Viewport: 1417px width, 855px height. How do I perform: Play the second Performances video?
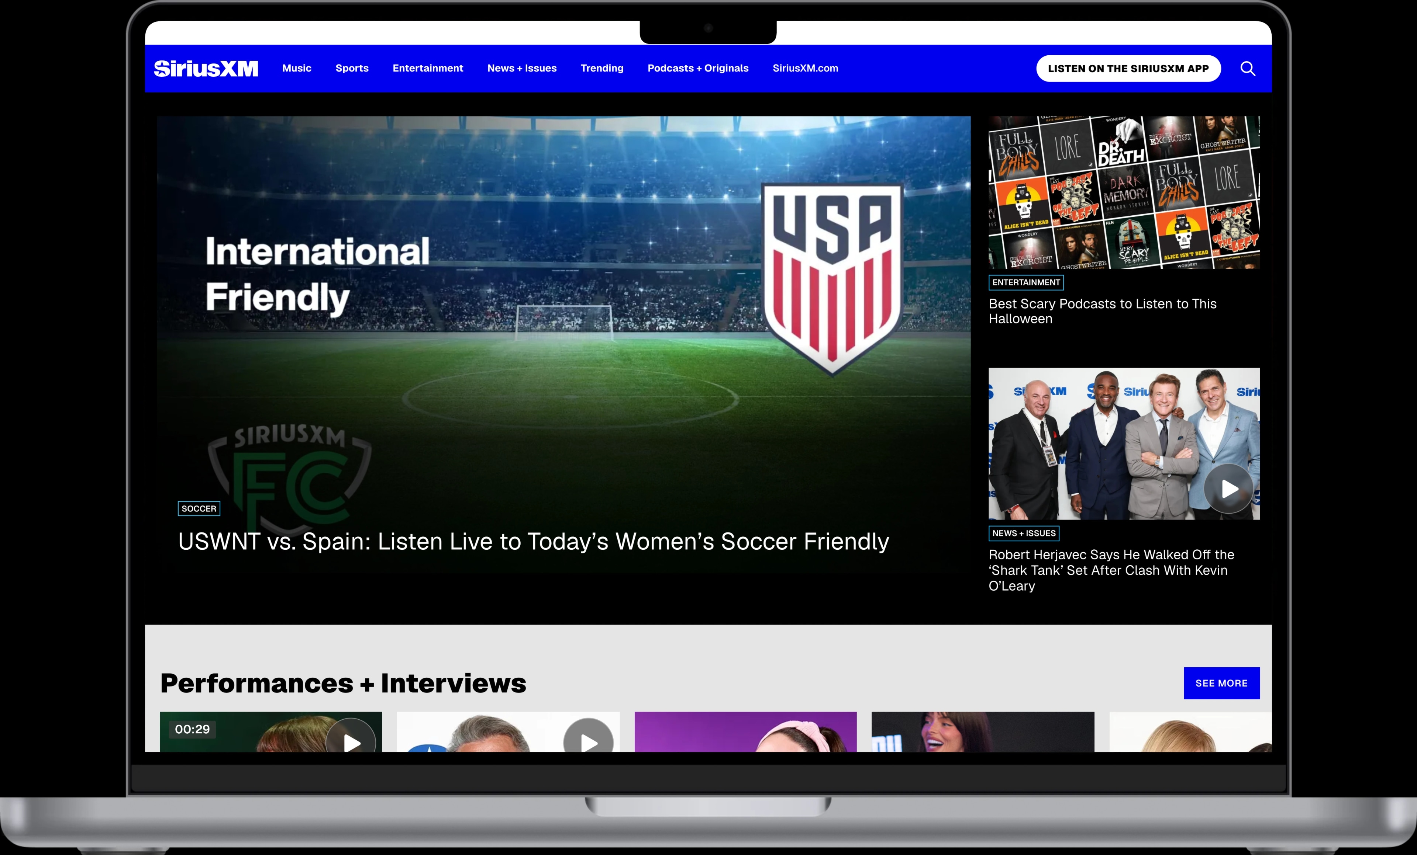[588, 737]
